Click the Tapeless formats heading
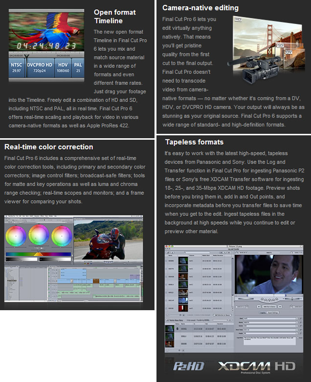This screenshot has height=382, width=311. [x=194, y=142]
